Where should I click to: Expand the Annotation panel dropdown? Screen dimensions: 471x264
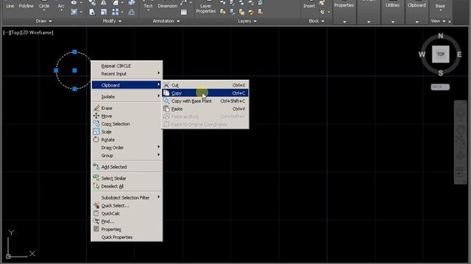pyautogui.click(x=166, y=21)
